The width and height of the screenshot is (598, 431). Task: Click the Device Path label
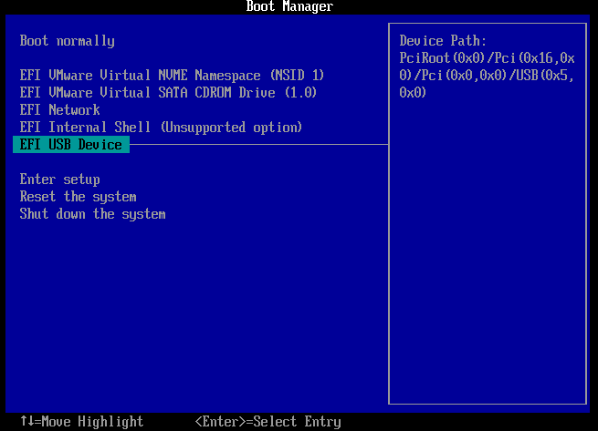(x=443, y=41)
